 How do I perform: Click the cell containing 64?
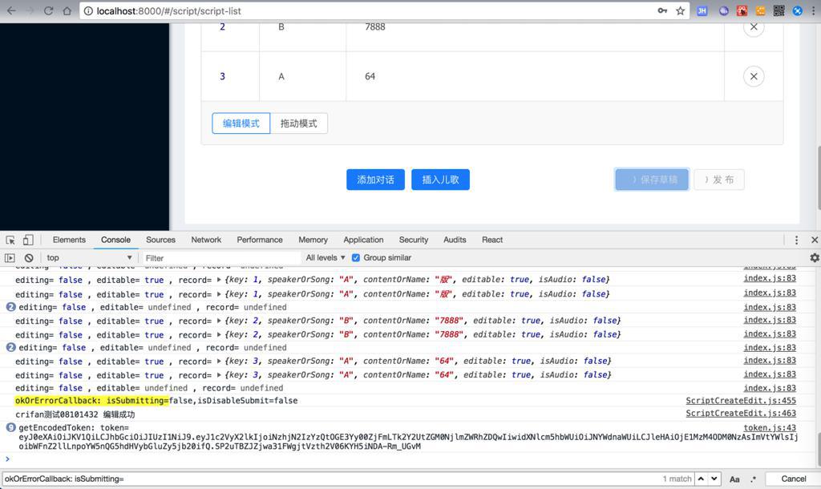point(535,76)
